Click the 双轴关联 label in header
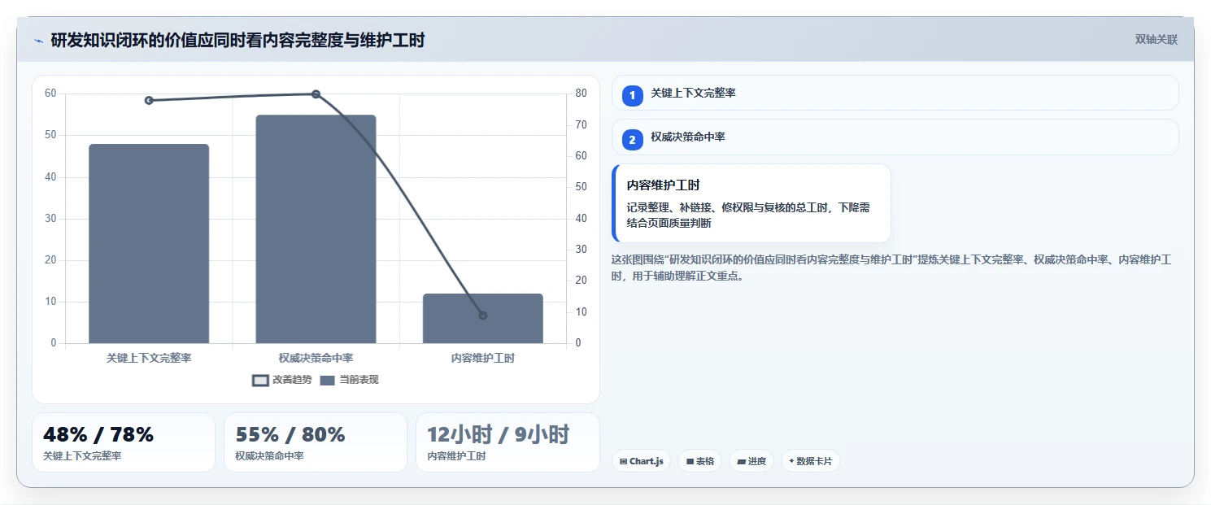This screenshot has width=1211, height=505. [1156, 40]
